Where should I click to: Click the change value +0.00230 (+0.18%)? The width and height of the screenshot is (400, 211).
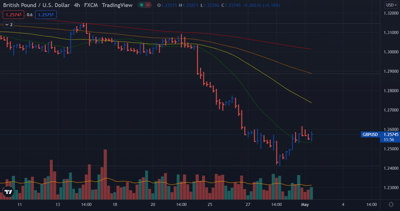[x=261, y=5]
